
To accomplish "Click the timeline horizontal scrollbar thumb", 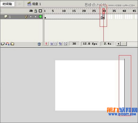I will (x=124, y=44).
